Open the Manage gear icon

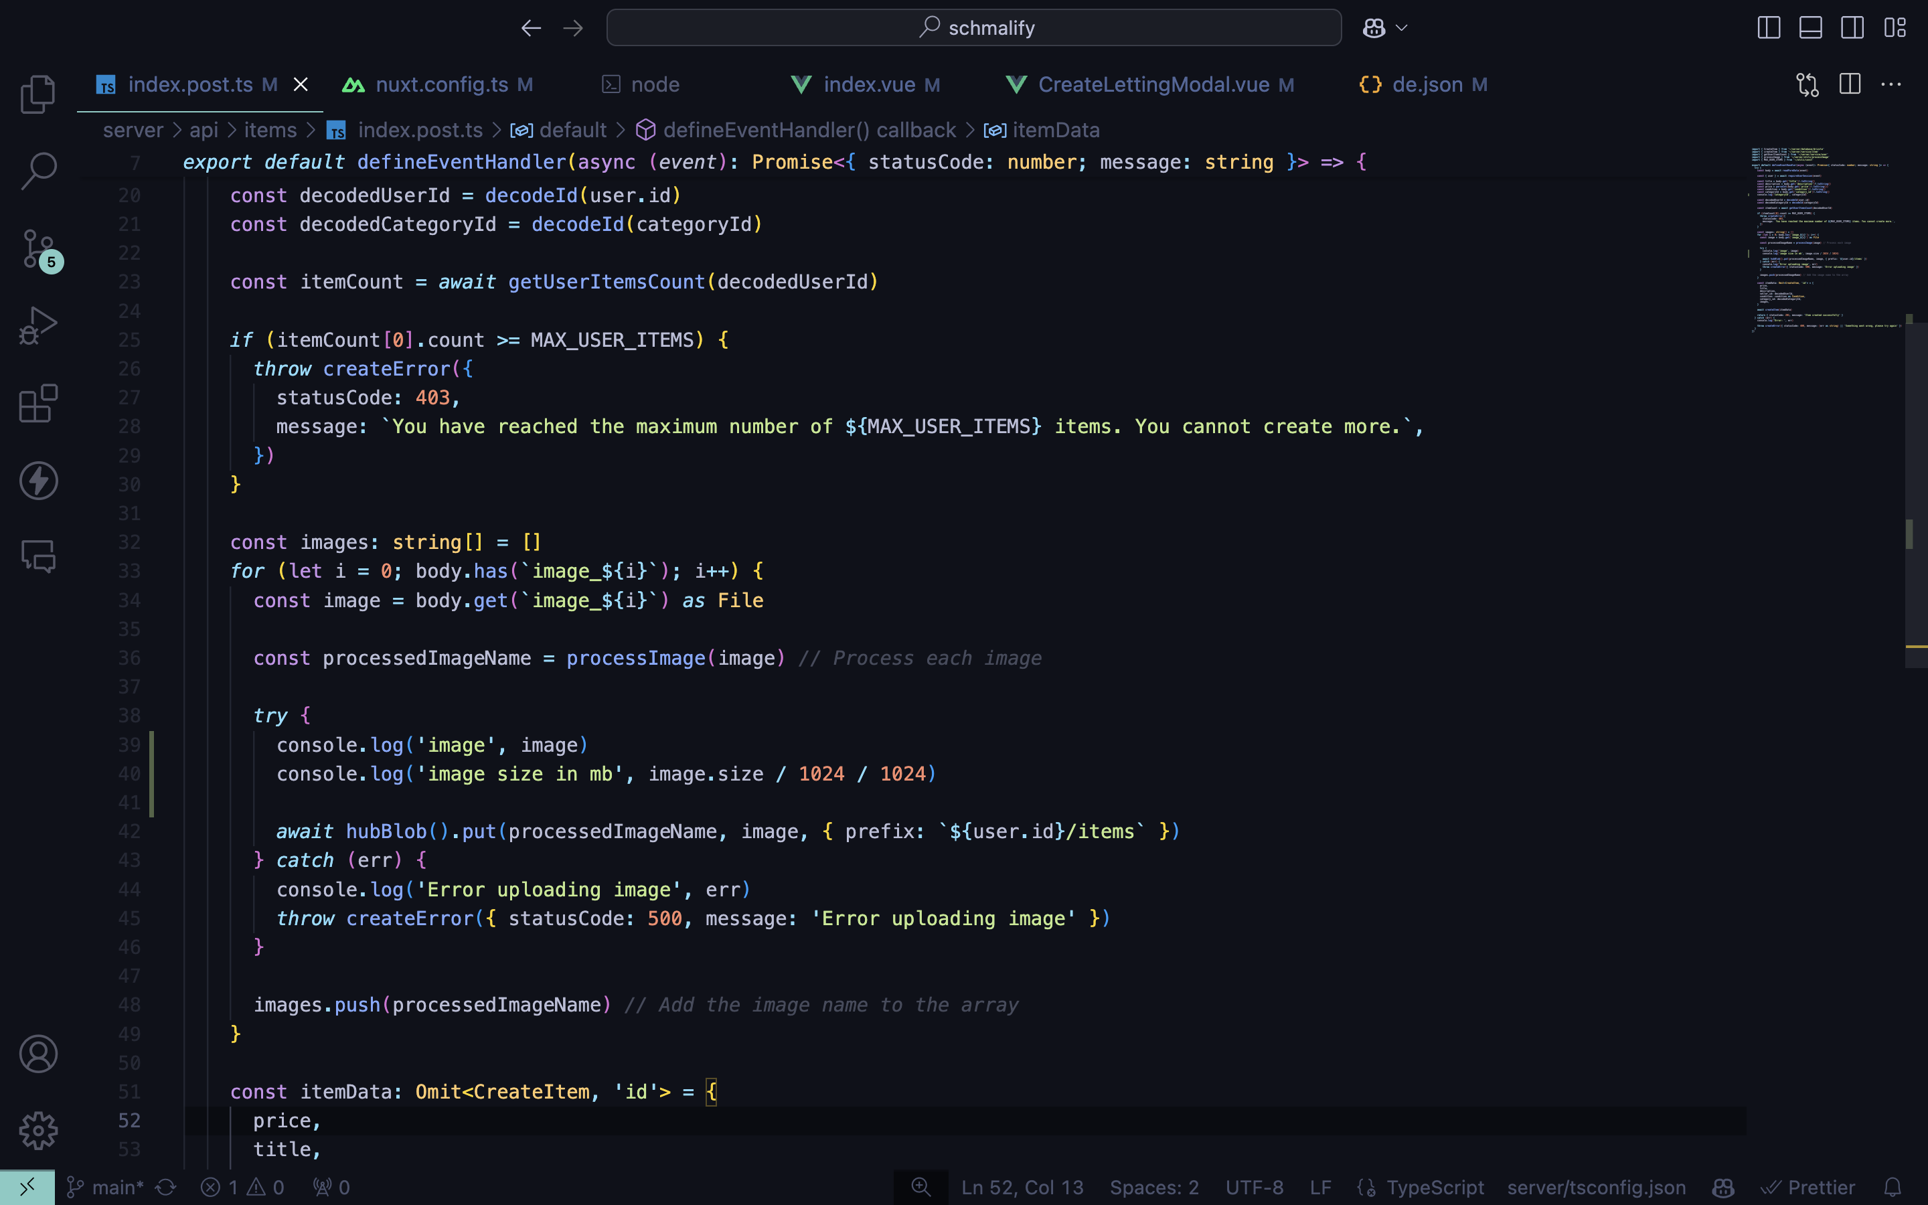point(37,1130)
